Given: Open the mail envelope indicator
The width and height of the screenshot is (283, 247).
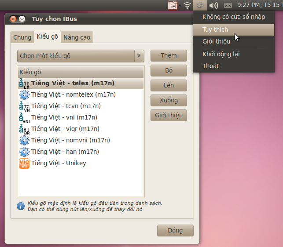Looking at the screenshot, I should pyautogui.click(x=228, y=5).
